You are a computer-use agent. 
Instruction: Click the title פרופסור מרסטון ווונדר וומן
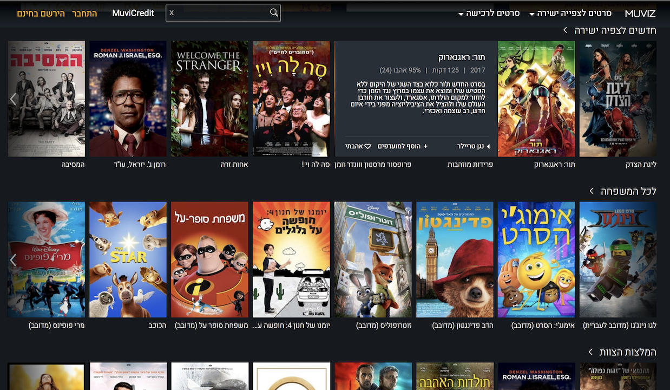pos(373,164)
